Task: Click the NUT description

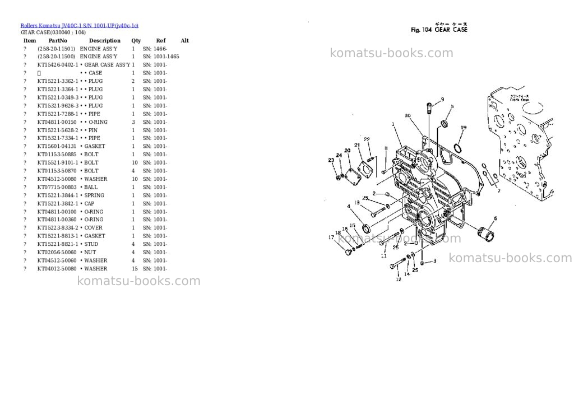Action: [88, 253]
